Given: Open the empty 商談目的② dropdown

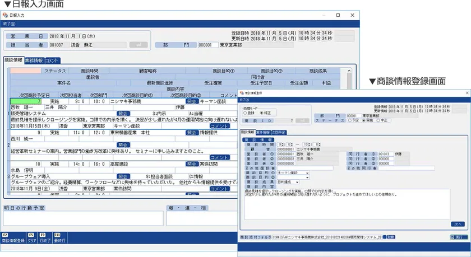Looking at the screenshot, I should (293, 177).
